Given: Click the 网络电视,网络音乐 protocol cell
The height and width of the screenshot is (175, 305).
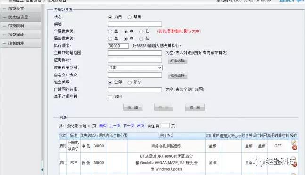Looking at the screenshot, I should pos(166,146).
